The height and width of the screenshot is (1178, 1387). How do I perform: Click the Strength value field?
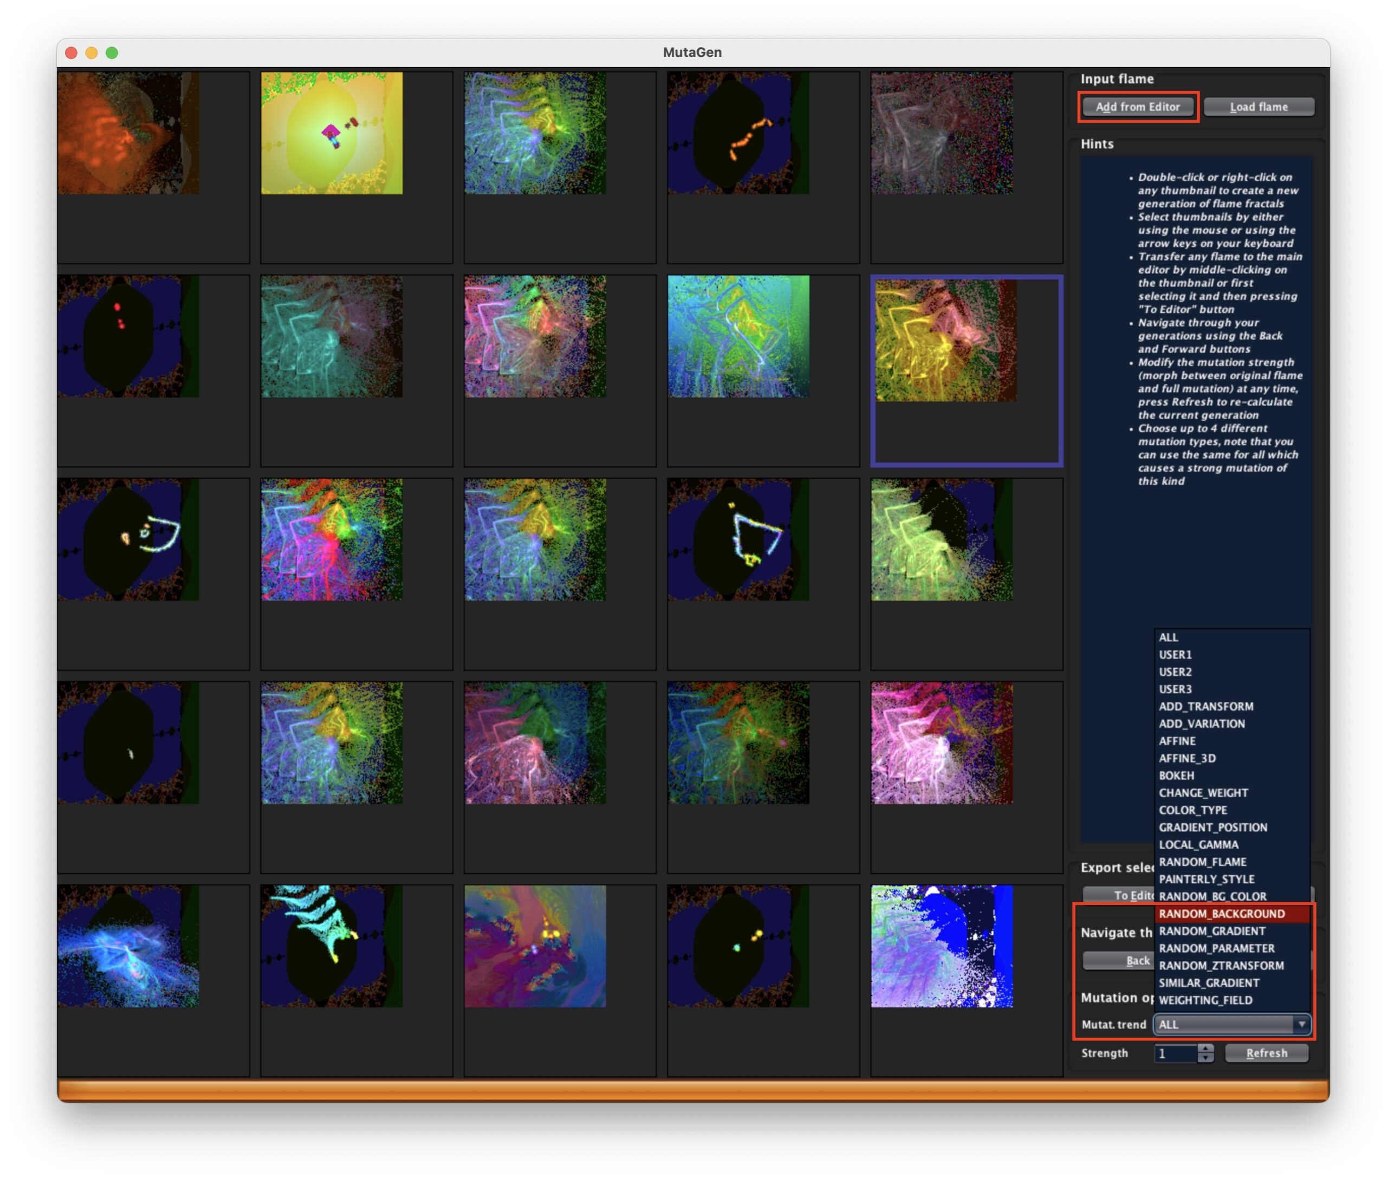coord(1176,1053)
